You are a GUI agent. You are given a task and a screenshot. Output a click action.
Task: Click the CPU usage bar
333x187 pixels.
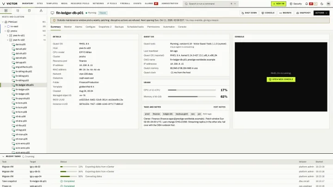point(192,90)
